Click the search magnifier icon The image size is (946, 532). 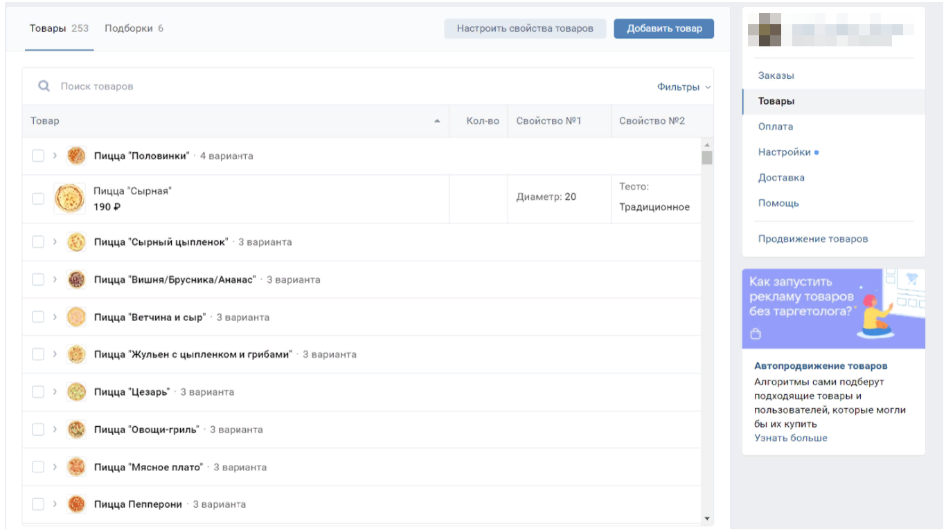(44, 86)
